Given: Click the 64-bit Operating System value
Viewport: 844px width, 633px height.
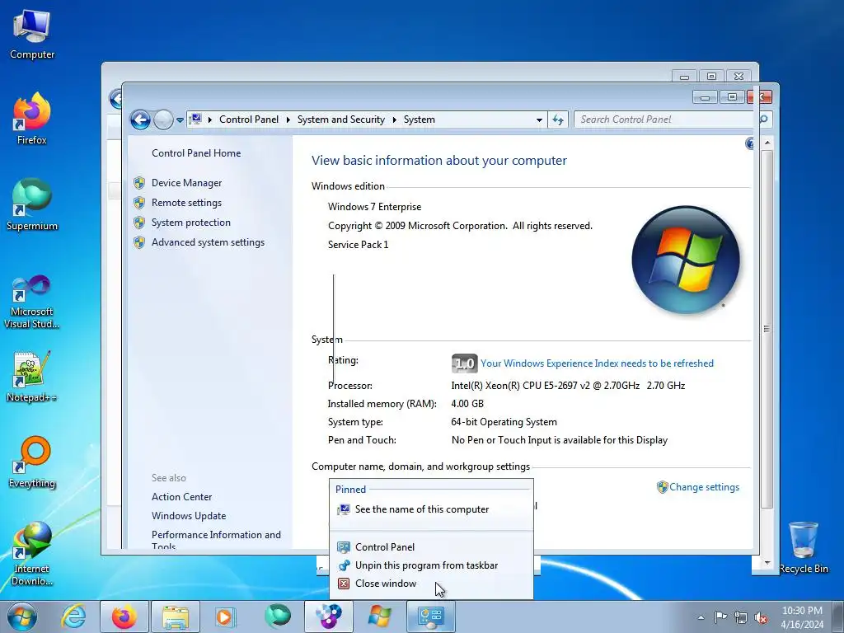Looking at the screenshot, I should point(504,422).
